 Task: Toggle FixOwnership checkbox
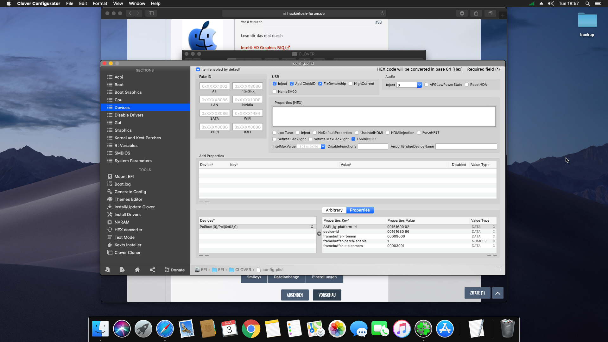pos(320,84)
